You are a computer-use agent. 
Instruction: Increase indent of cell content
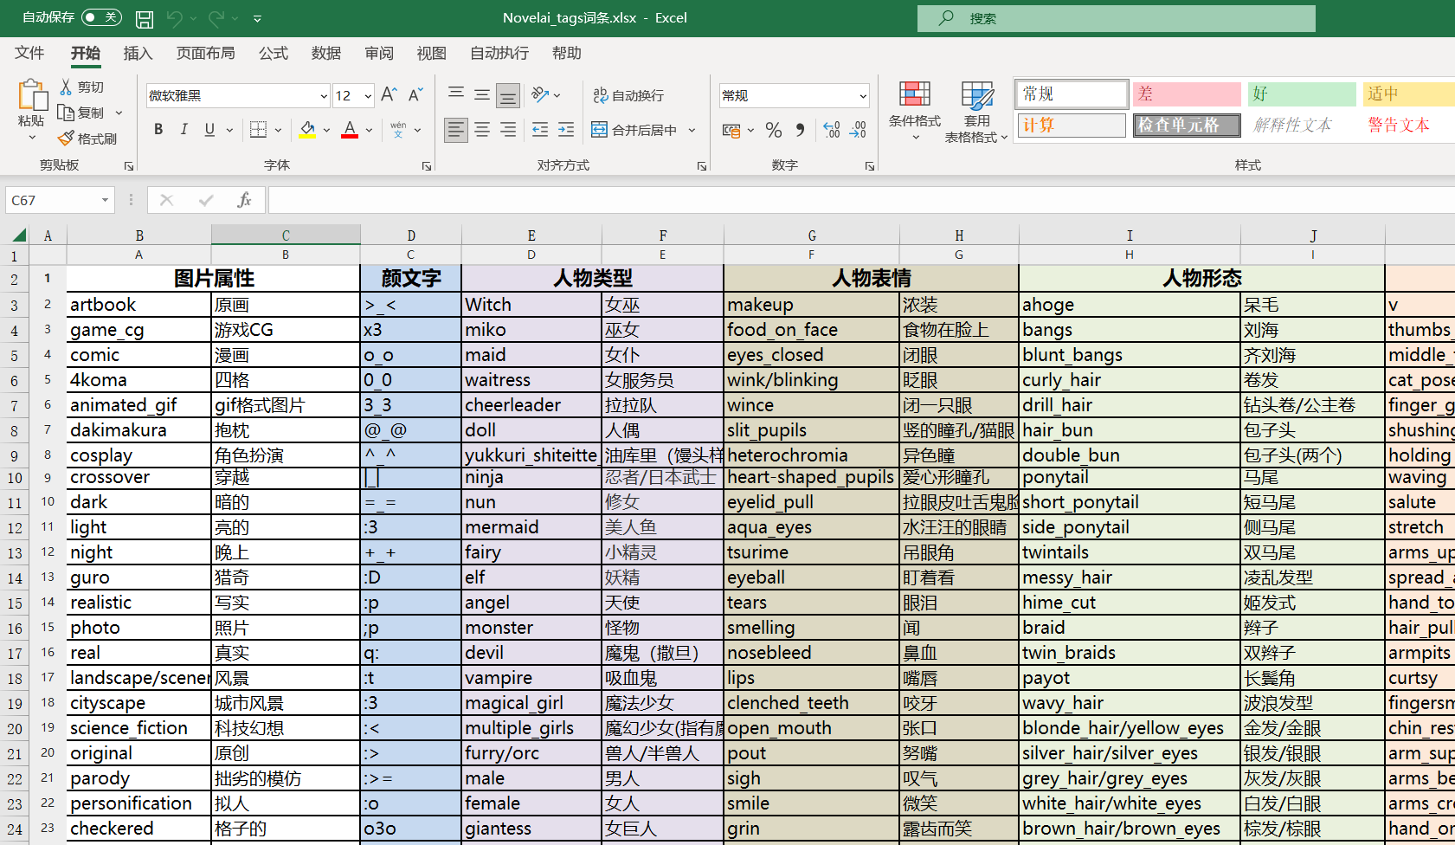point(566,130)
